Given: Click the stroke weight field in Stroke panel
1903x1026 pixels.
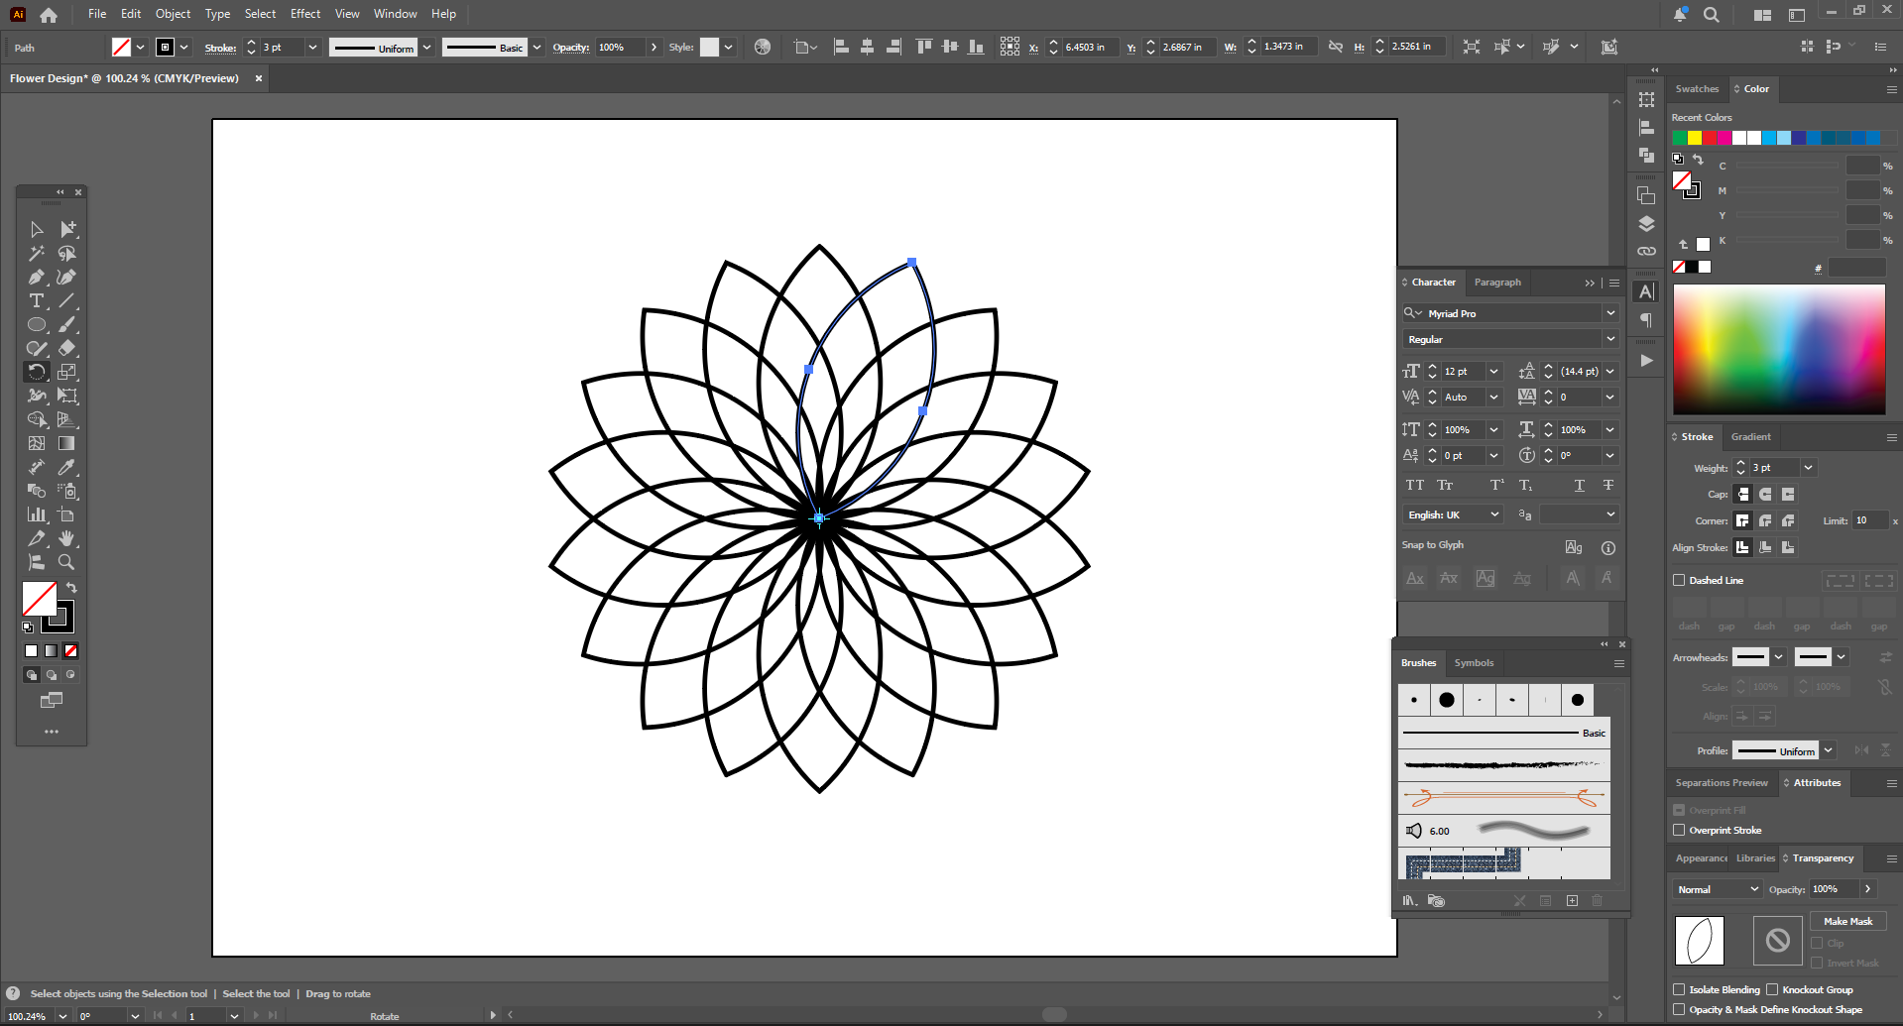Looking at the screenshot, I should [x=1773, y=468].
